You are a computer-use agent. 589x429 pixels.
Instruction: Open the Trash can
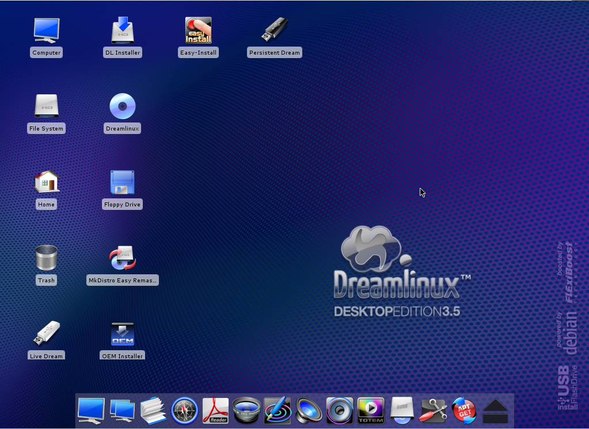(46, 259)
